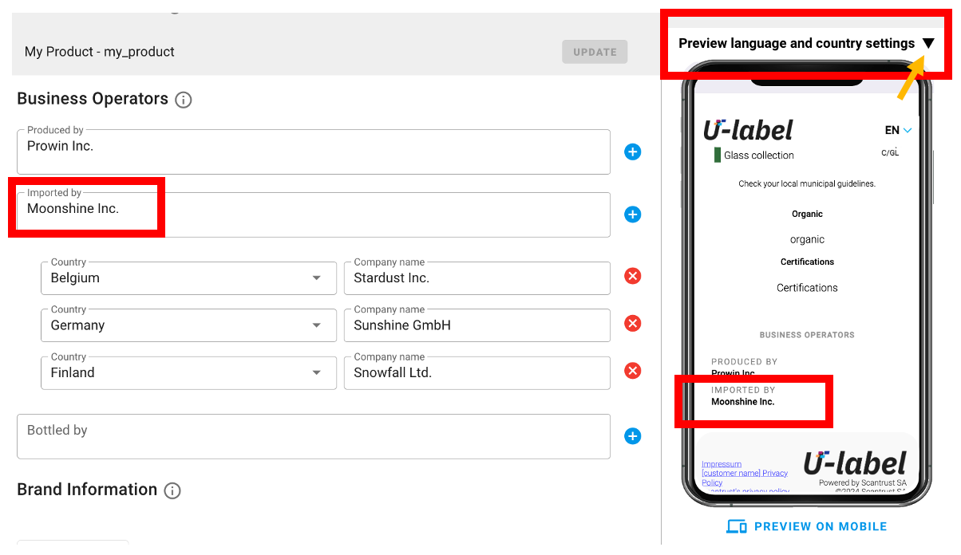Click Moonshine Inc. text in phone preview
This screenshot has width=961, height=555.
coord(743,402)
